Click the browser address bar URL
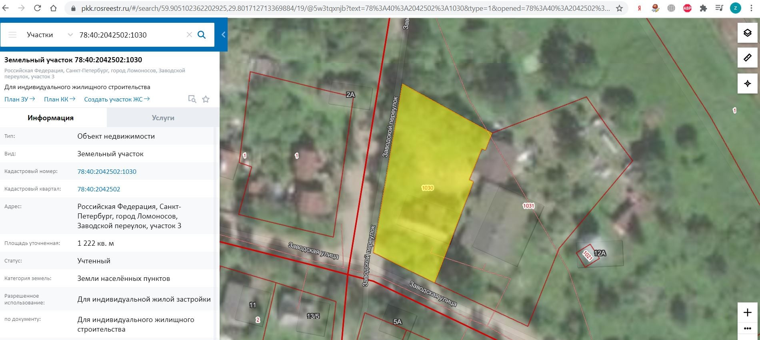760x340 pixels. [346, 8]
